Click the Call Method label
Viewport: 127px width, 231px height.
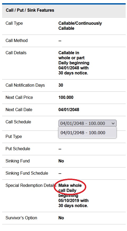point(17,40)
